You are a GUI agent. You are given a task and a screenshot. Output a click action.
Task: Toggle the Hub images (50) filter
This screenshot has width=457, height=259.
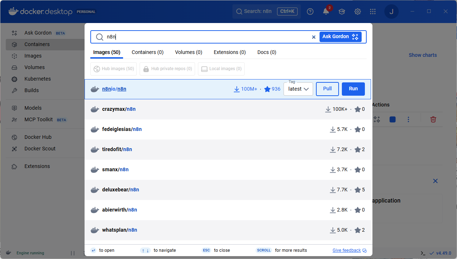[x=113, y=69]
